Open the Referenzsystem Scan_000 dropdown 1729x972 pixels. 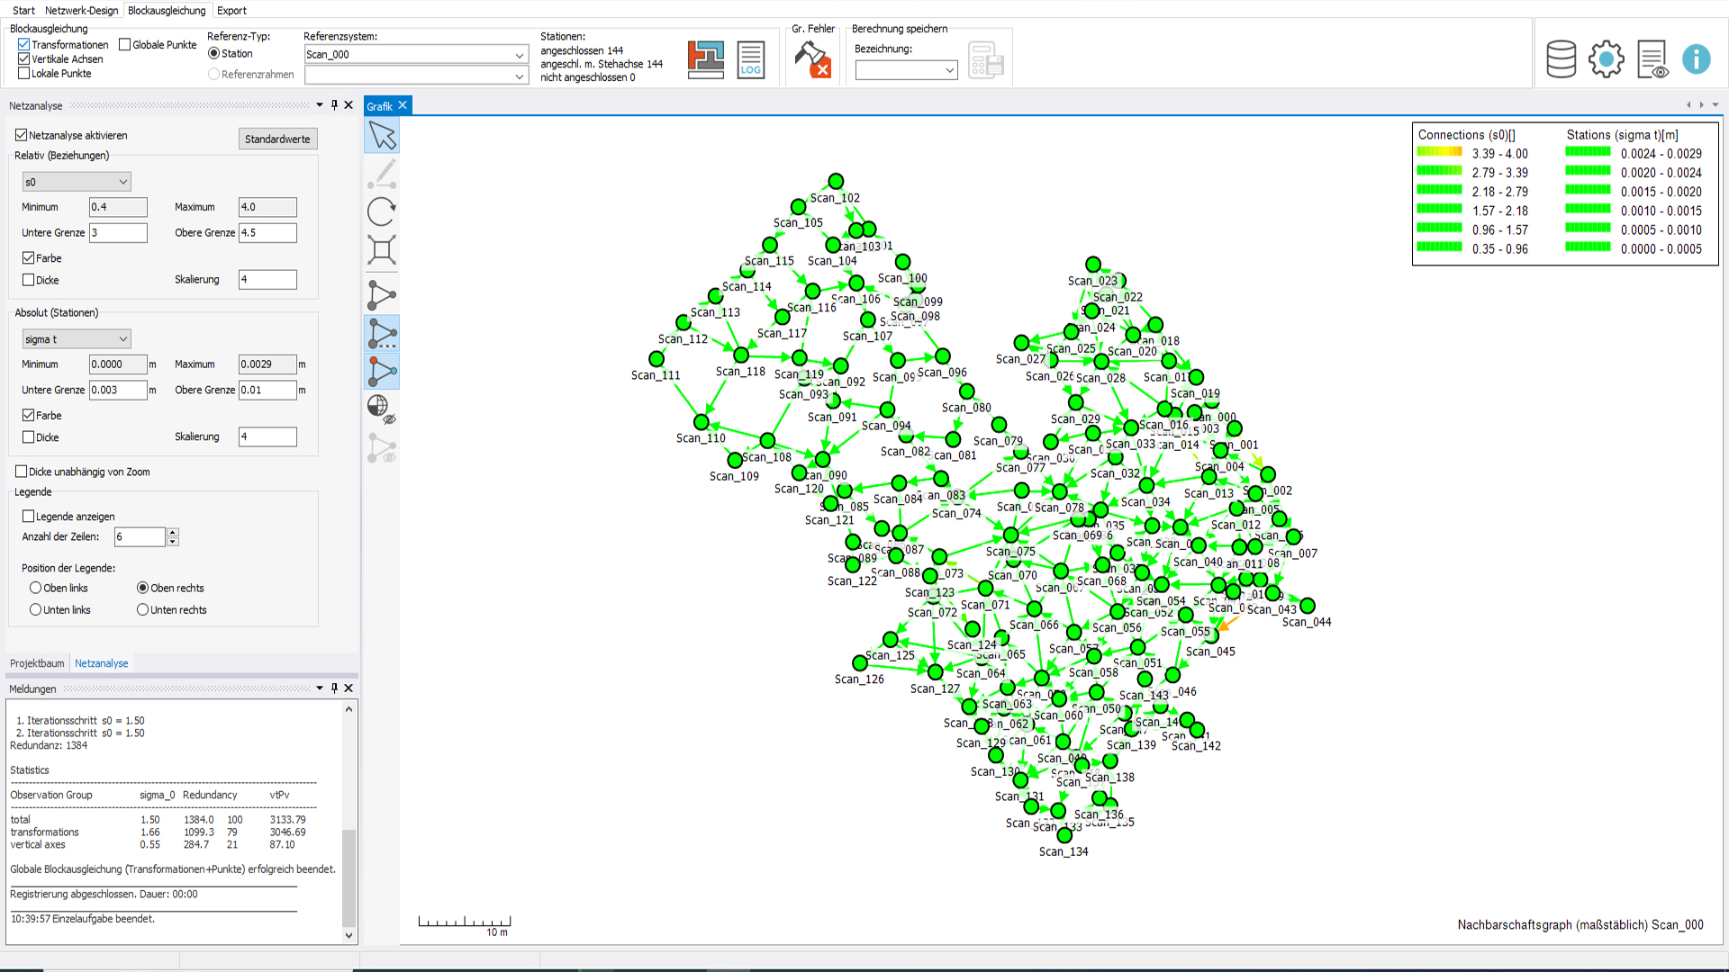coord(415,55)
